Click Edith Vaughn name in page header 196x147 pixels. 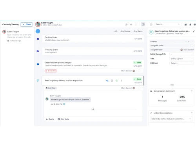47,23
